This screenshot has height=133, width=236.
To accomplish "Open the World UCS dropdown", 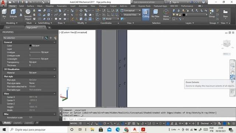I will [x=111, y=19].
